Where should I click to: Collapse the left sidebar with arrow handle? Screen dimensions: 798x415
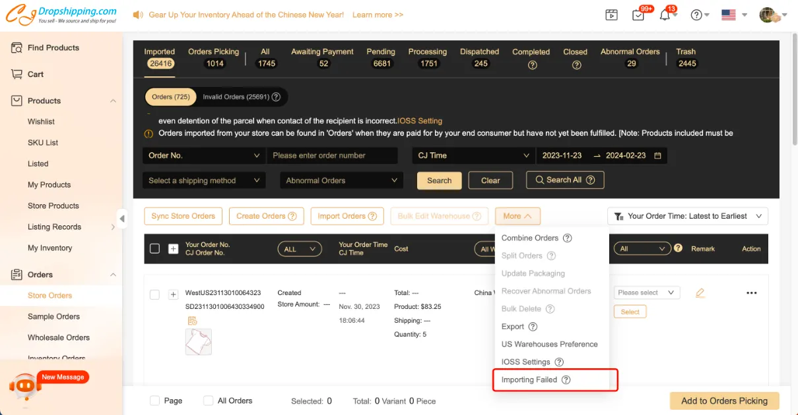[122, 218]
